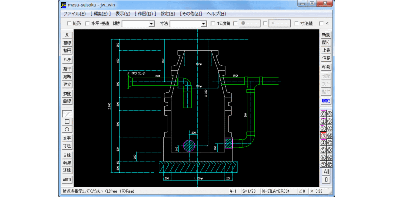Toggle the 矩形 (rectangle) checkbox

tap(69, 24)
